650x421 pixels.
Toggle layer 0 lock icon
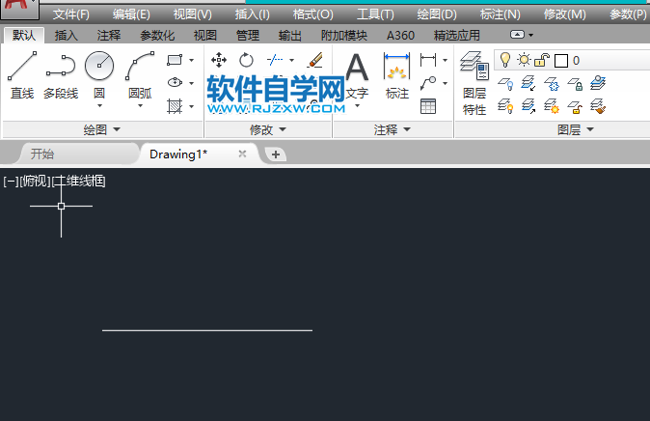542,61
